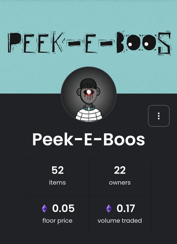The height and width of the screenshot is (244, 177).
Task: Tap the "floor price" label
Action: coord(57,221)
